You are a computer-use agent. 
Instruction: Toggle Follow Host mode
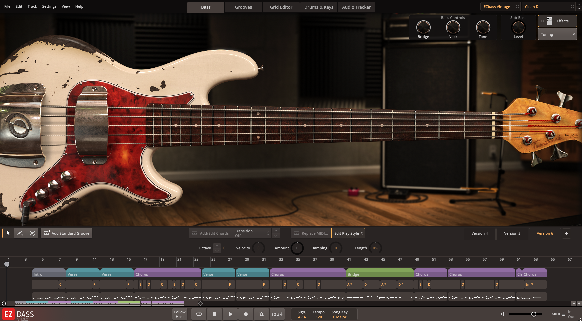click(x=180, y=314)
